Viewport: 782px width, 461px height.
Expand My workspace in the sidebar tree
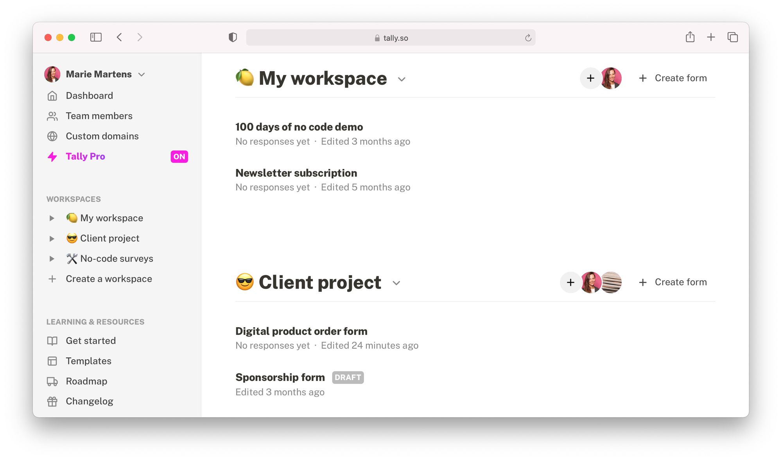(x=52, y=218)
